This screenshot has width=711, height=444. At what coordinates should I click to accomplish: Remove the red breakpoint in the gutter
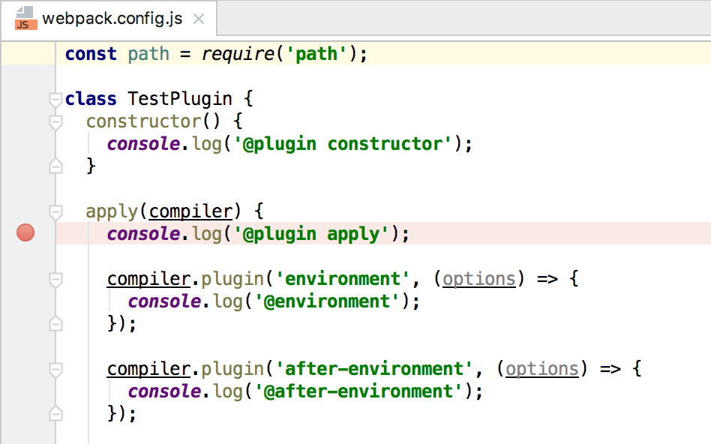click(x=25, y=234)
